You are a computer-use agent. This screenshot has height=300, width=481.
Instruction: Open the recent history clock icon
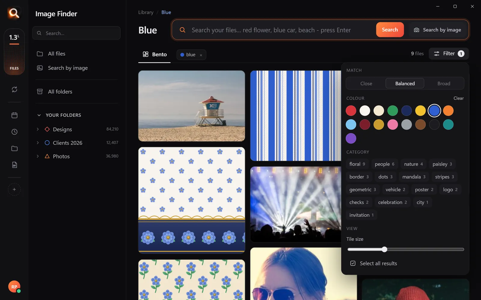tap(14, 132)
